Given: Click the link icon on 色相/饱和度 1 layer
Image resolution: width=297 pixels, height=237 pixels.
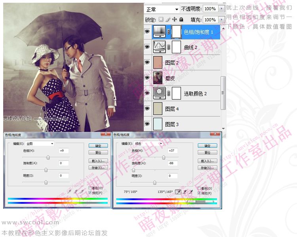Looking at the screenshot, I should pyautogui.click(x=168, y=32).
